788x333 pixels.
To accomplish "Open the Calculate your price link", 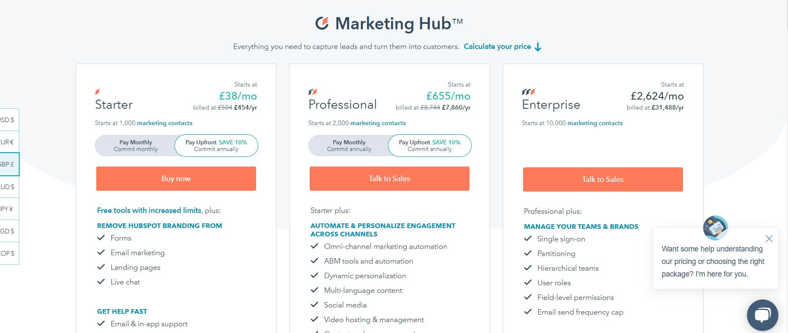I will [497, 46].
